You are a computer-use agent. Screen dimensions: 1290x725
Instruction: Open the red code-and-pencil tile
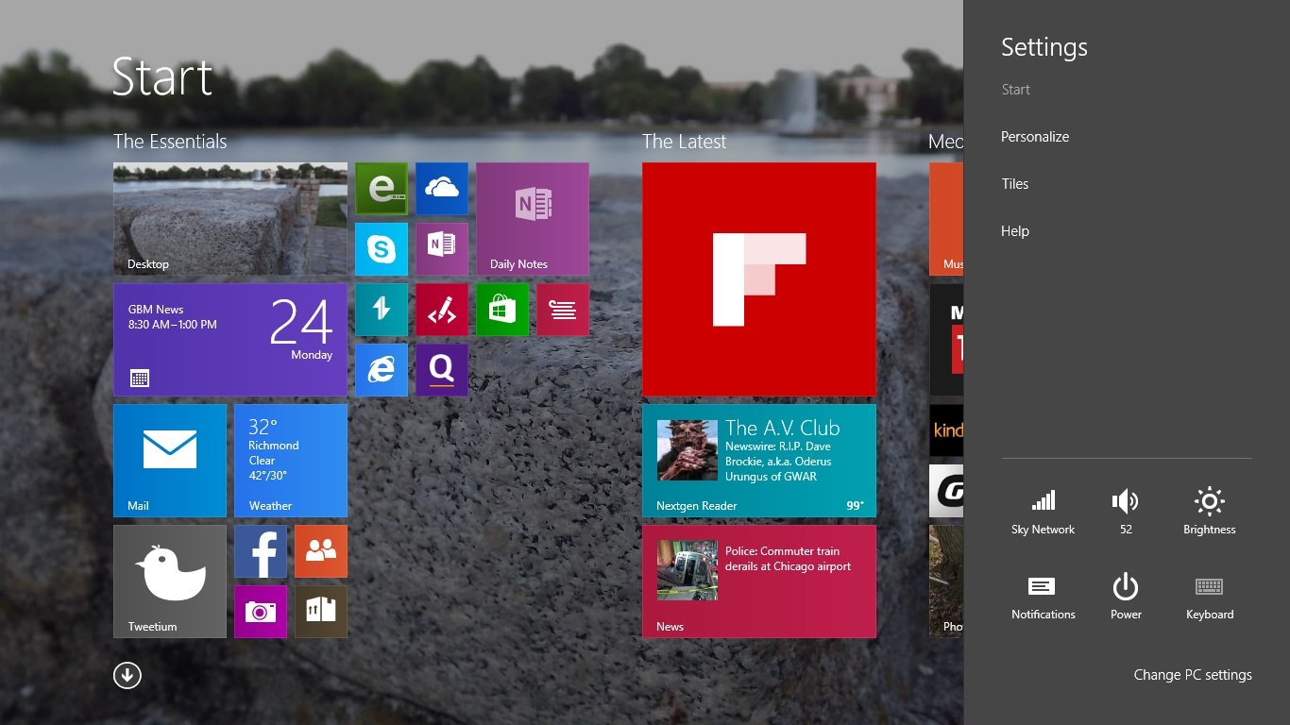click(x=442, y=310)
